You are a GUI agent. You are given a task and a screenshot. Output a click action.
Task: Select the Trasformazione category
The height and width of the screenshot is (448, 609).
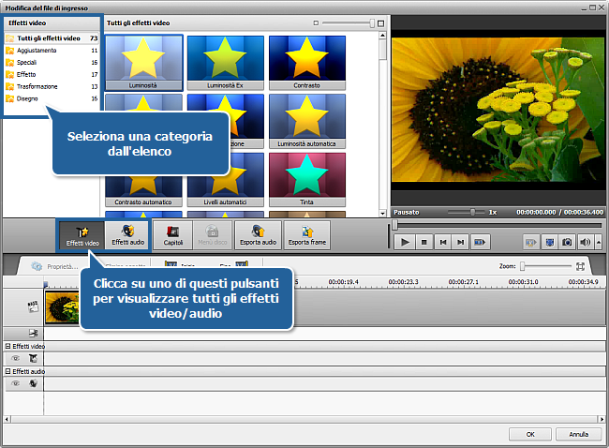coord(52,86)
